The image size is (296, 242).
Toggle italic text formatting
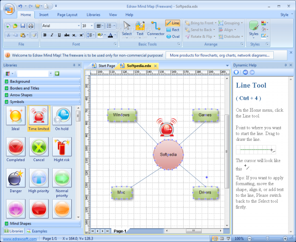pos(52,35)
